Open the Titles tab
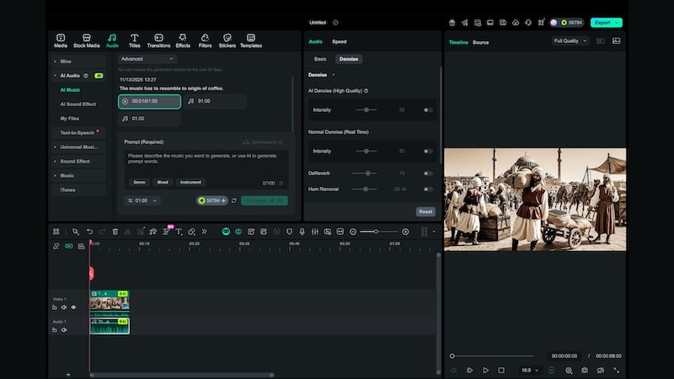674x379 pixels. (135, 40)
